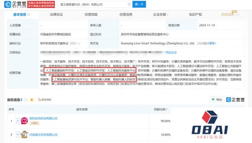Viewport: 252px width, 143px height.
Task: Click the company name search input field
Action: (x=95, y=4)
